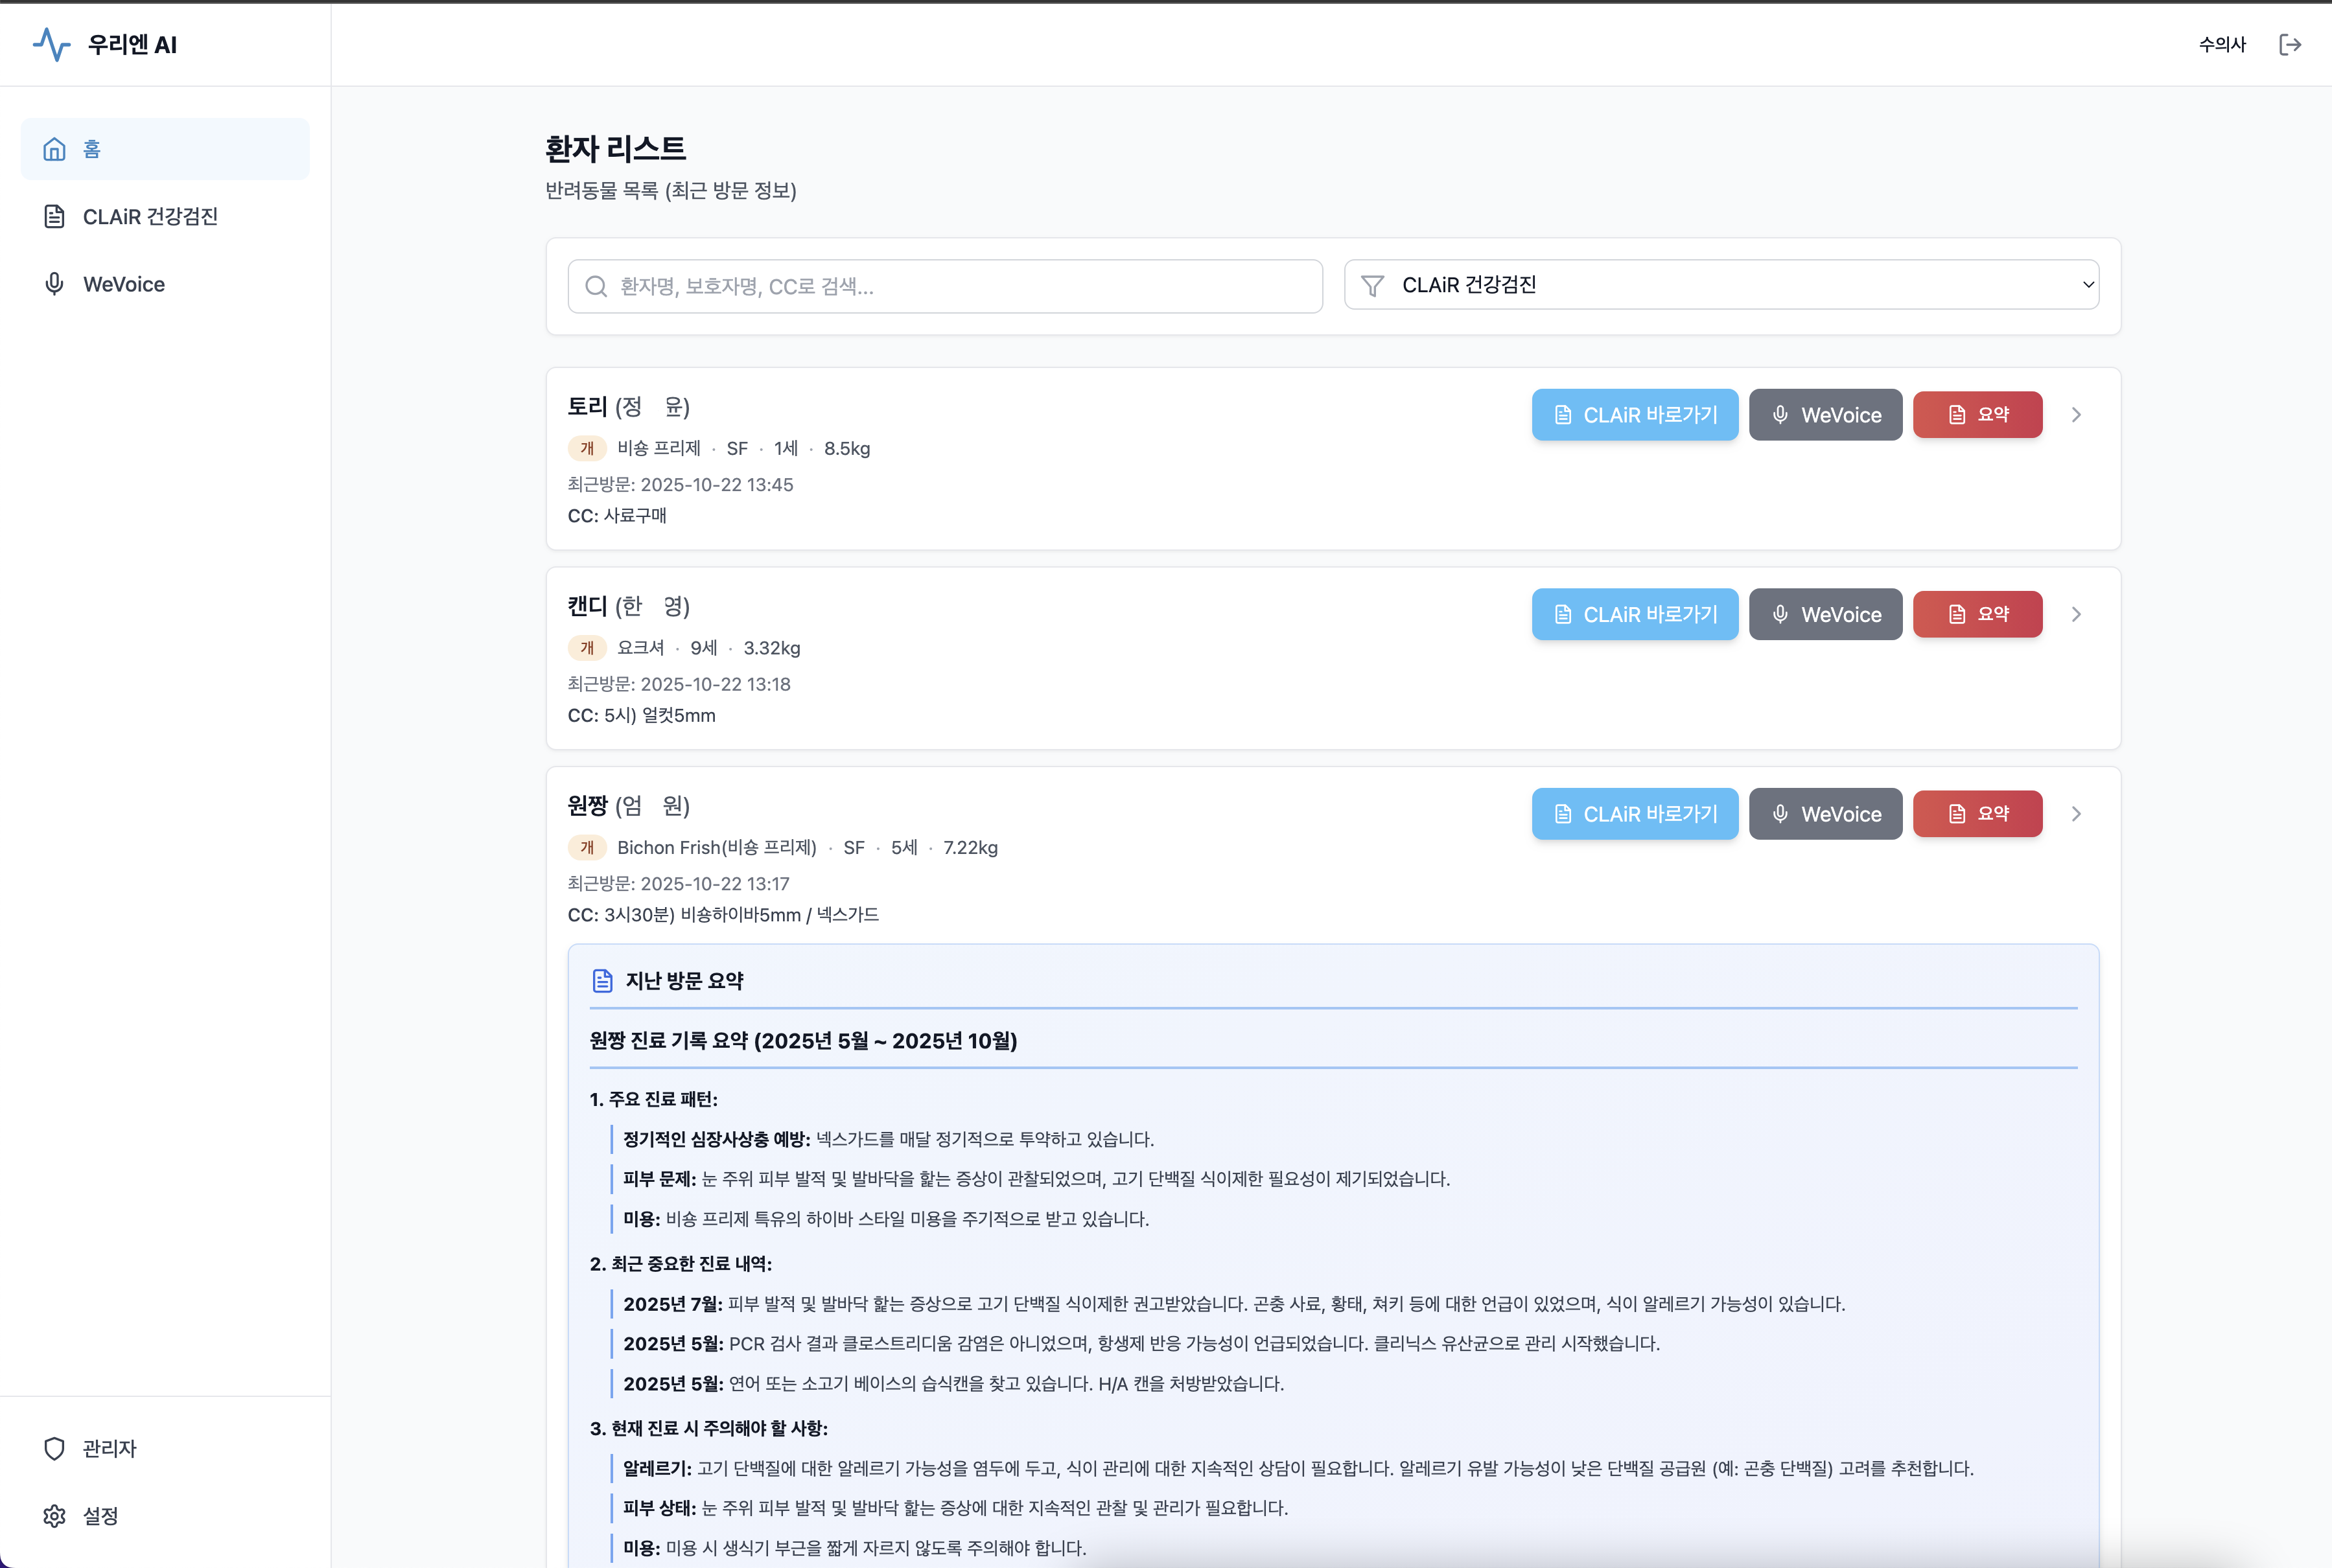Image resolution: width=2332 pixels, height=1568 pixels.
Task: Click CLAiR 바로가기 for 캔디
Action: click(1634, 614)
